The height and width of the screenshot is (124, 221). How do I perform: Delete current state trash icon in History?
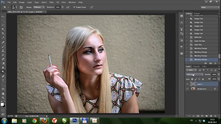215,63
